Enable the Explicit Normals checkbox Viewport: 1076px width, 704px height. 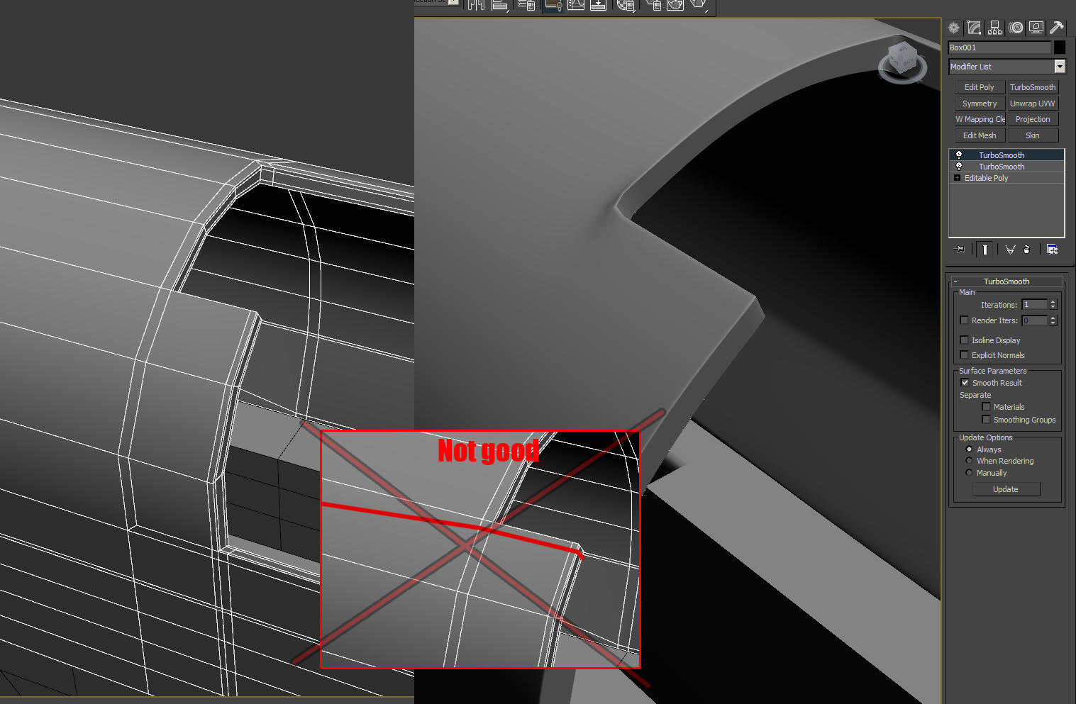[x=964, y=355]
